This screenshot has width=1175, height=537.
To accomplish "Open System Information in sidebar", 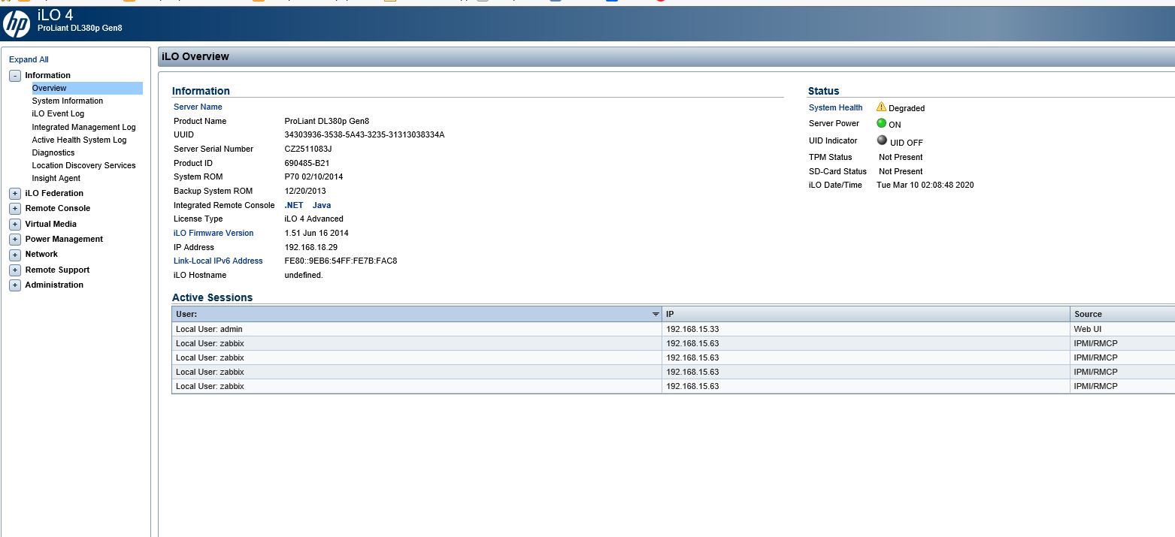I will (68, 101).
